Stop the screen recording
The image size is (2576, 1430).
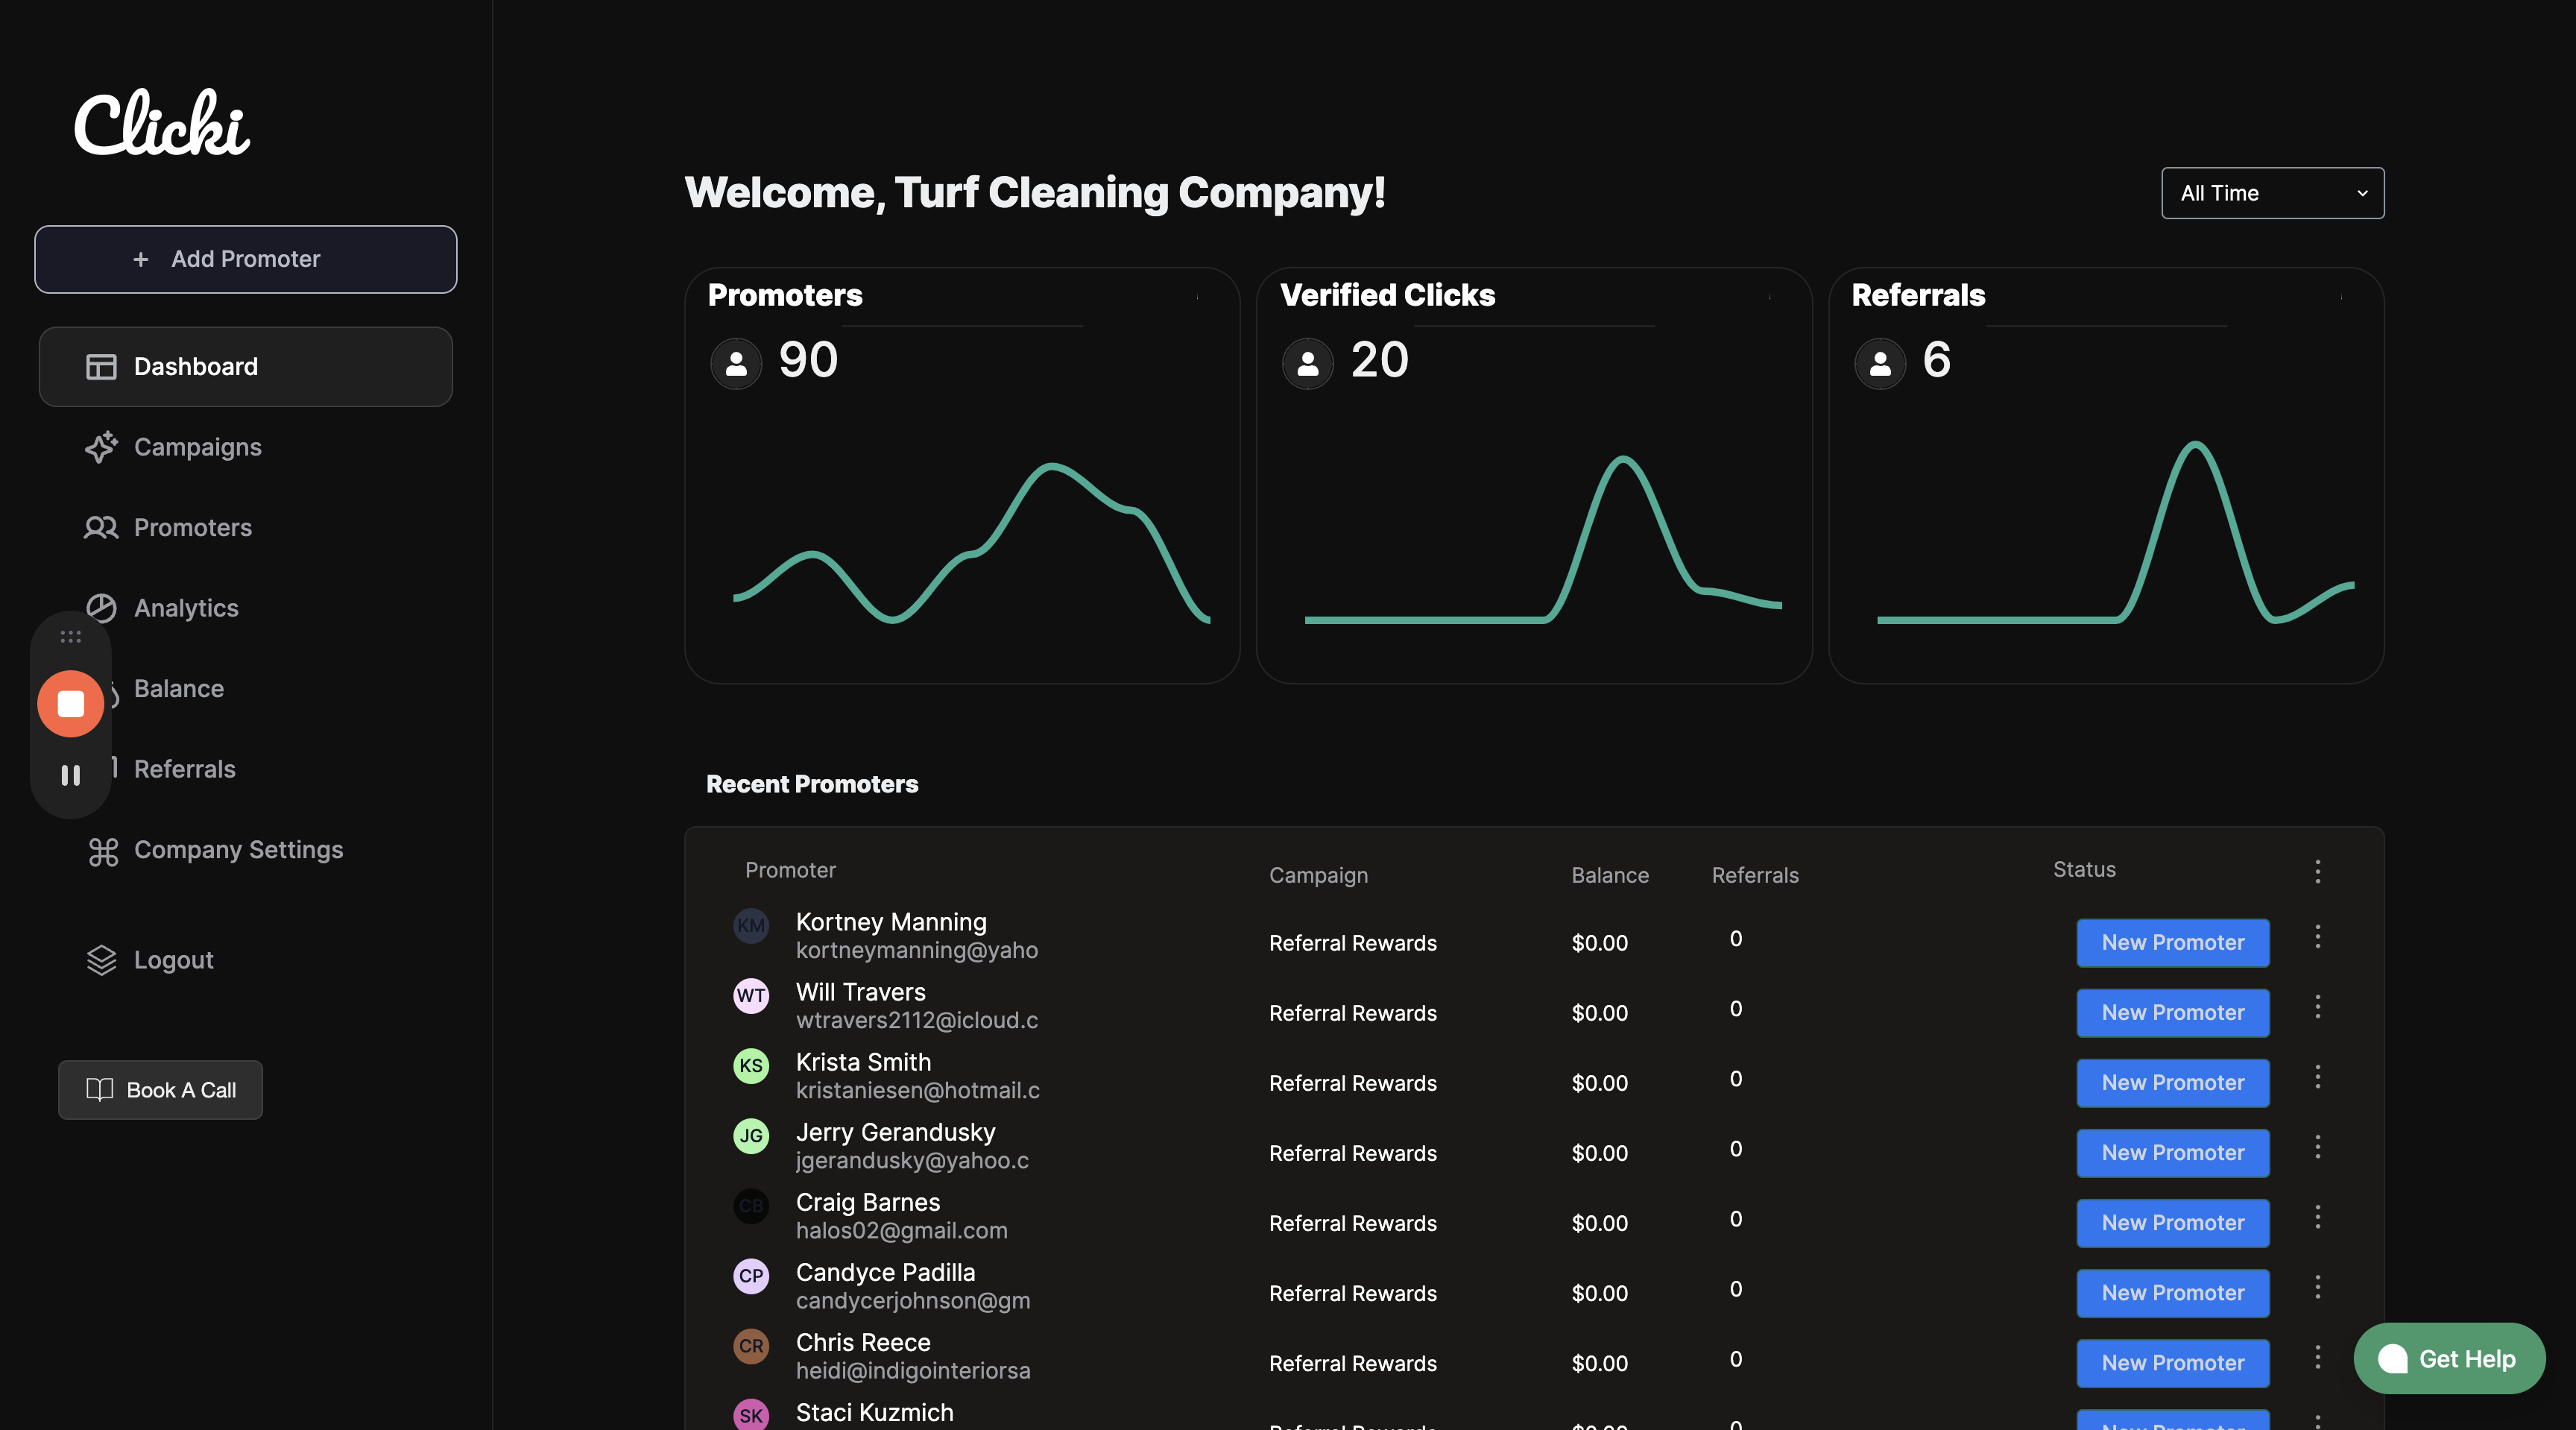[x=70, y=703]
